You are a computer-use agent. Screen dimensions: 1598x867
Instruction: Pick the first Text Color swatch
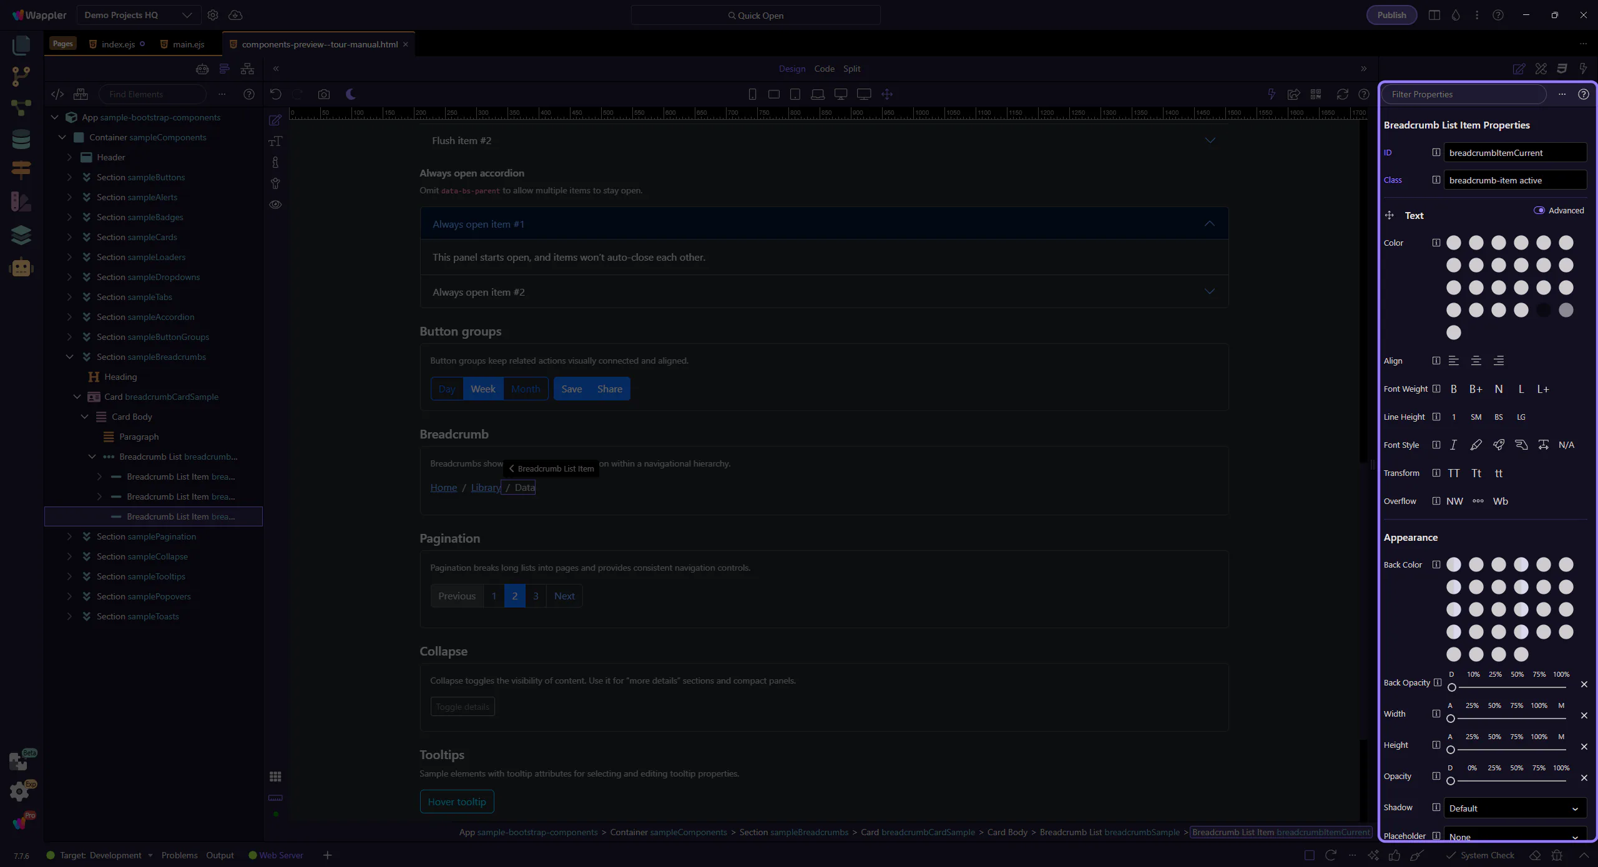coord(1454,243)
